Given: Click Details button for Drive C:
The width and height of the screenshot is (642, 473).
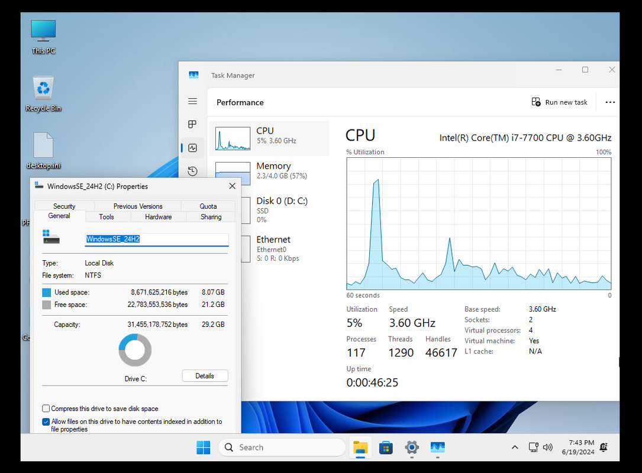Looking at the screenshot, I should point(205,375).
